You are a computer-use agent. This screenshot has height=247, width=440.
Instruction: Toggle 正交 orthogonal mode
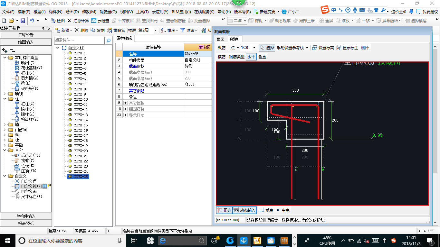[x=224, y=210]
